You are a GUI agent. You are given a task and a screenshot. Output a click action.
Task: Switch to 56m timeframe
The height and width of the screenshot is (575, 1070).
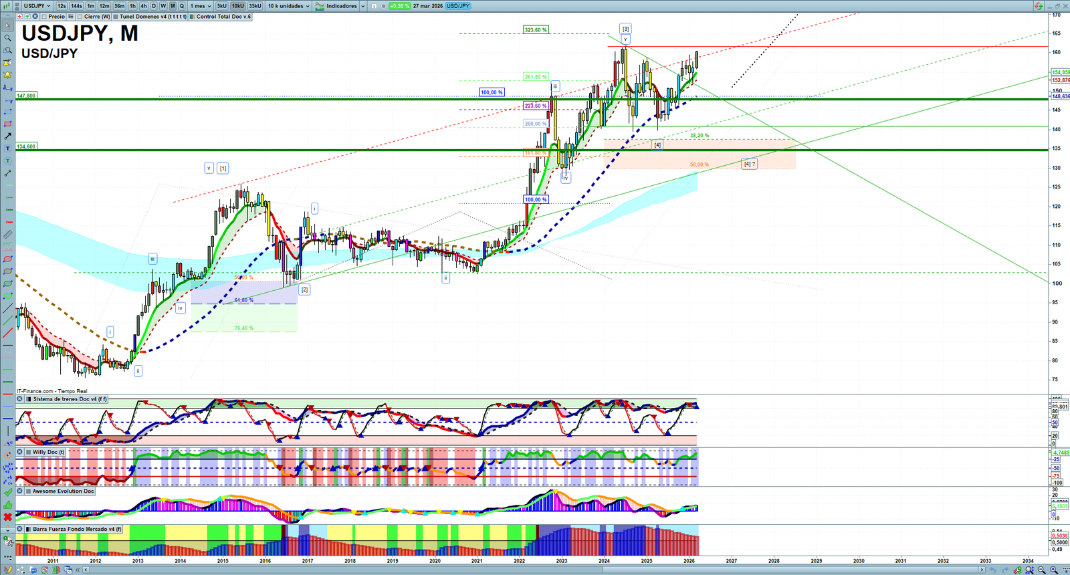click(x=119, y=6)
